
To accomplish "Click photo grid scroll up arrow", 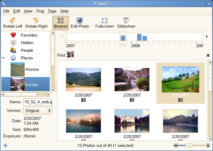I will tap(210, 62).
